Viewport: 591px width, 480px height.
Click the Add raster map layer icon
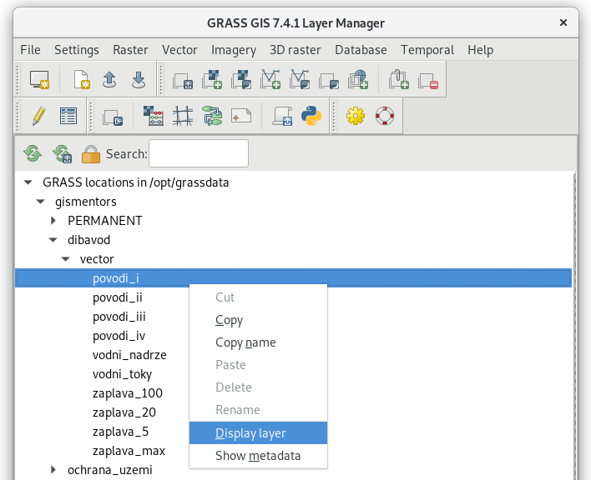[x=212, y=79]
